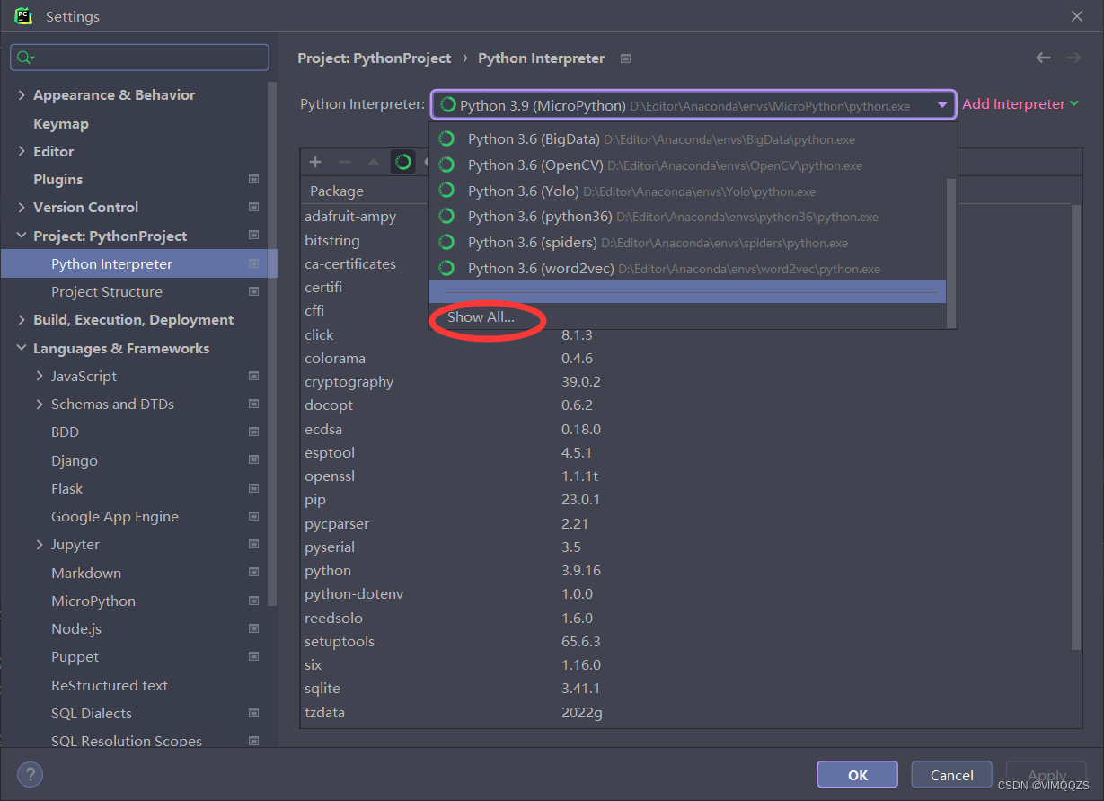Click the icon beside Google App Engine
Viewport: 1104px width, 801px height.
253,517
